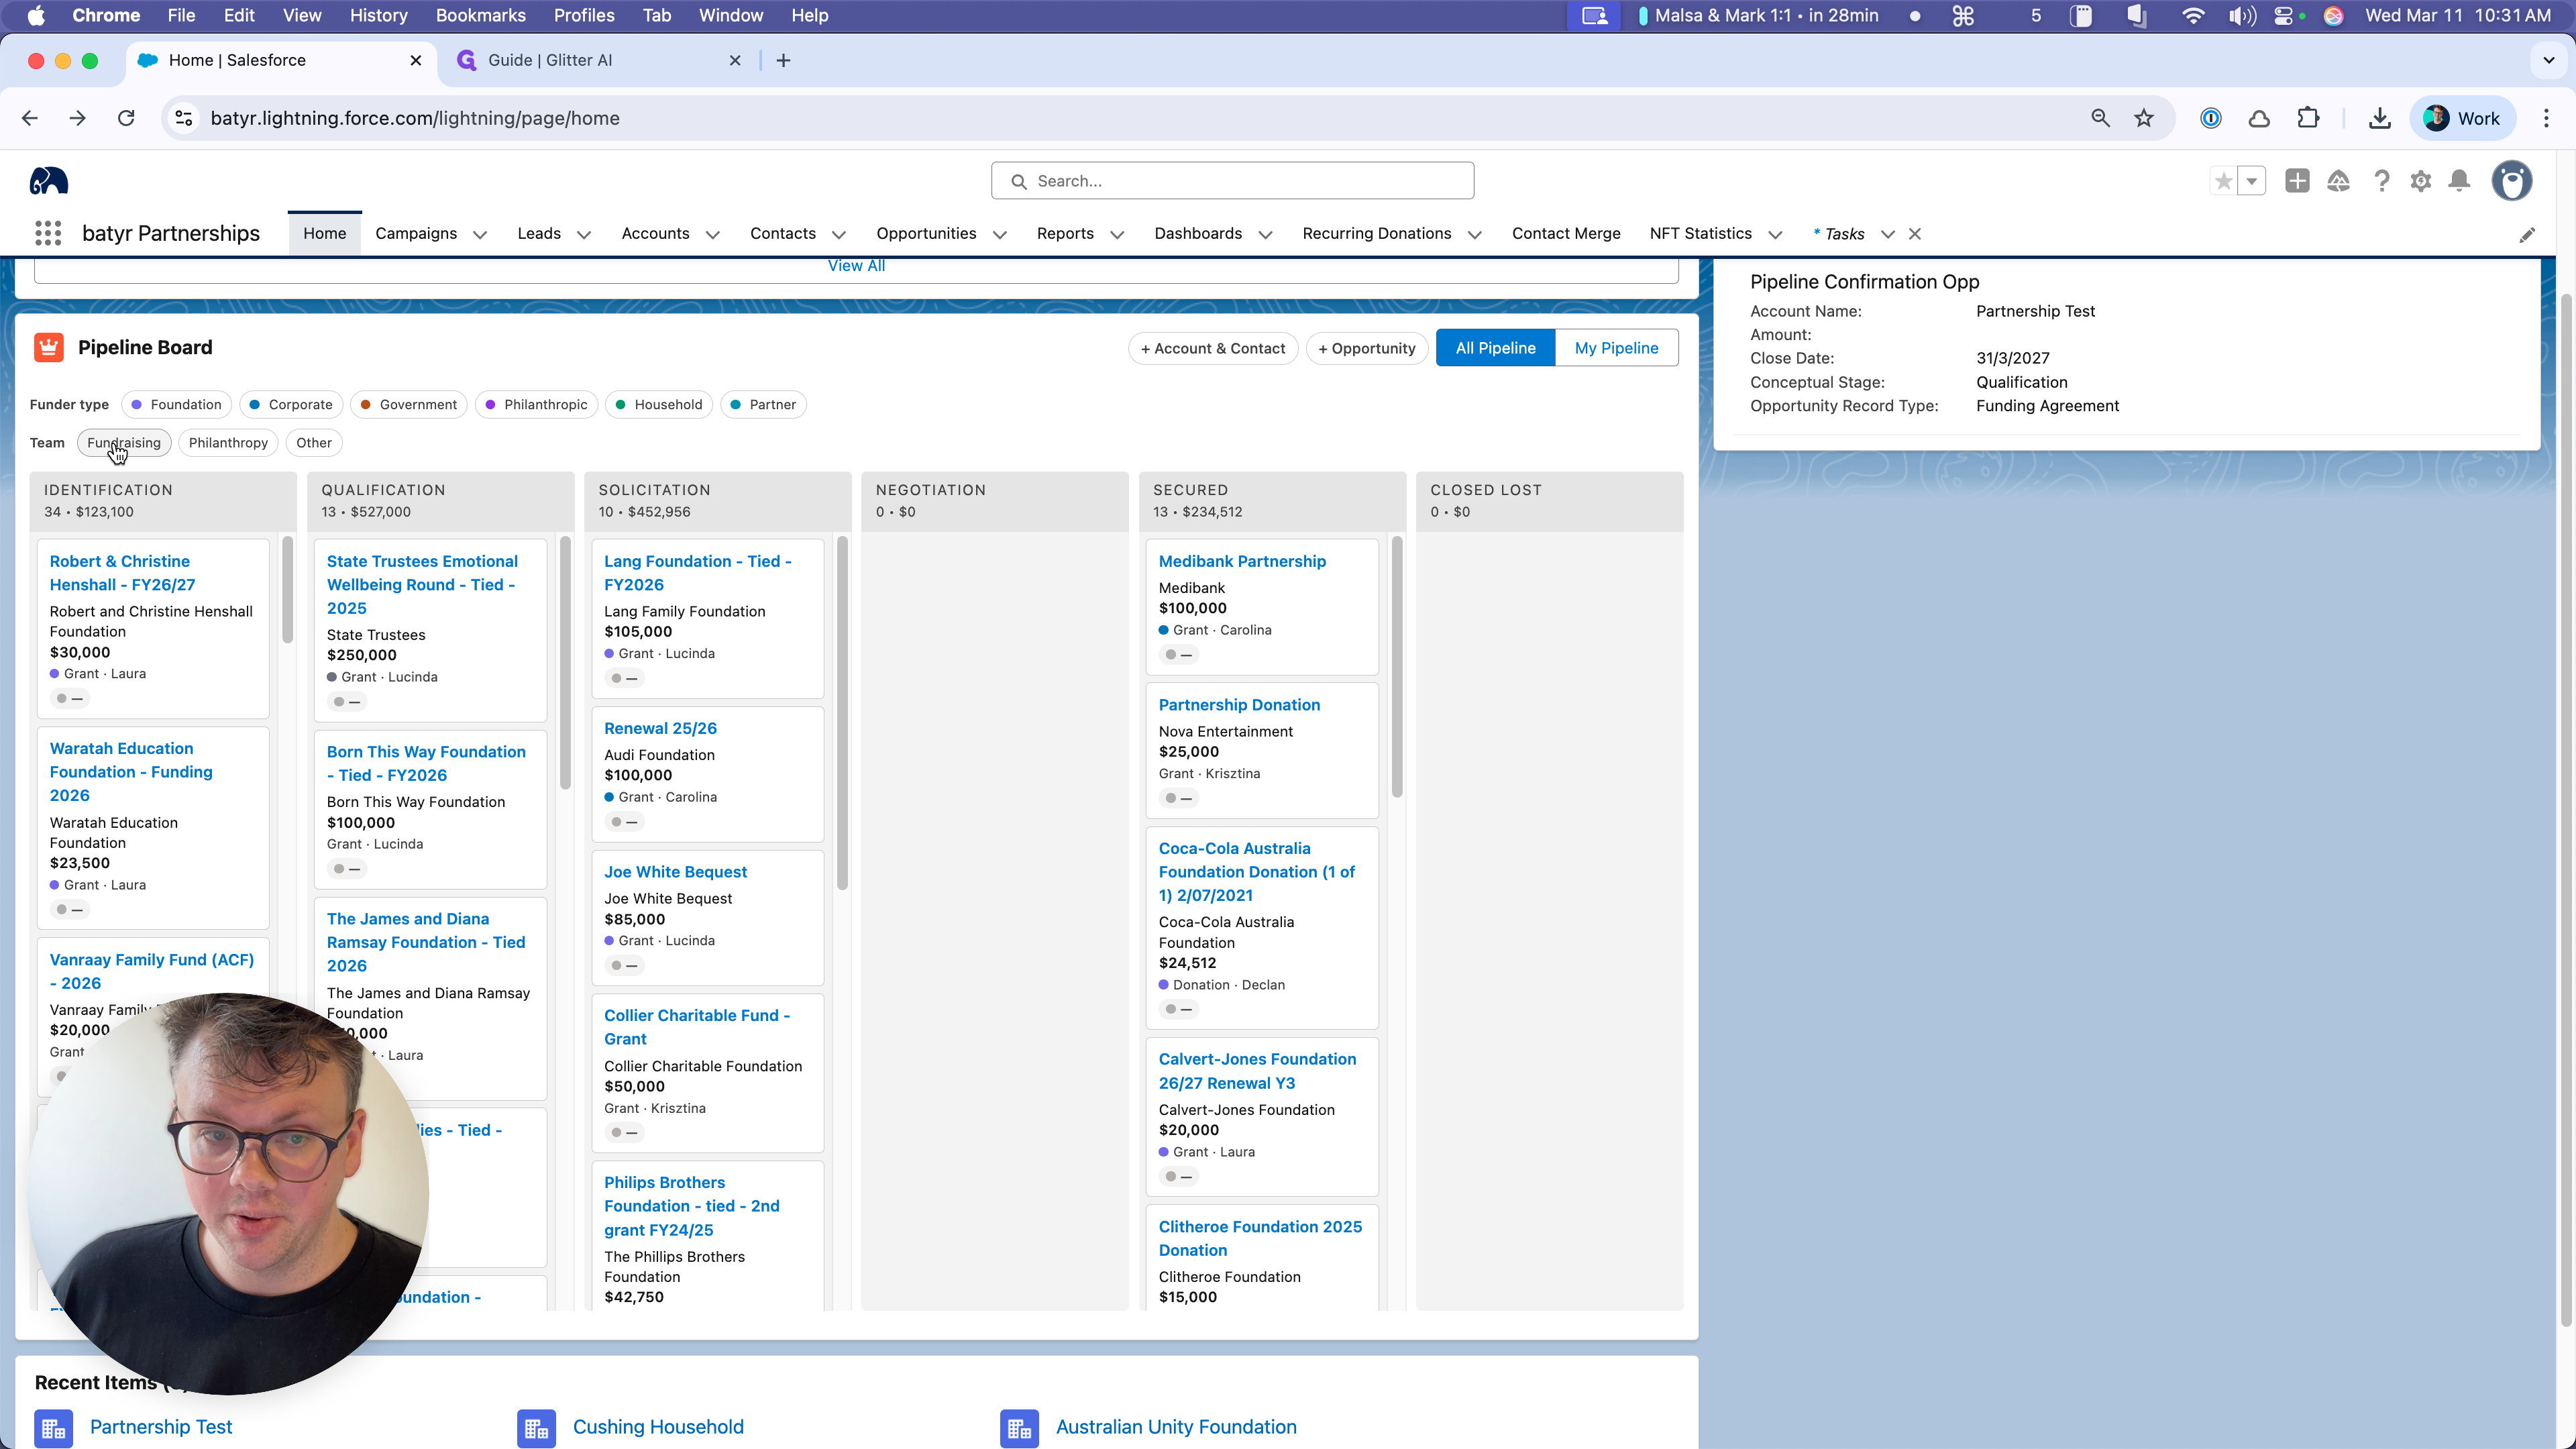Expand the Campaigns tab dropdown chevron
Viewport: 2576px width, 1449px height.
click(x=480, y=235)
